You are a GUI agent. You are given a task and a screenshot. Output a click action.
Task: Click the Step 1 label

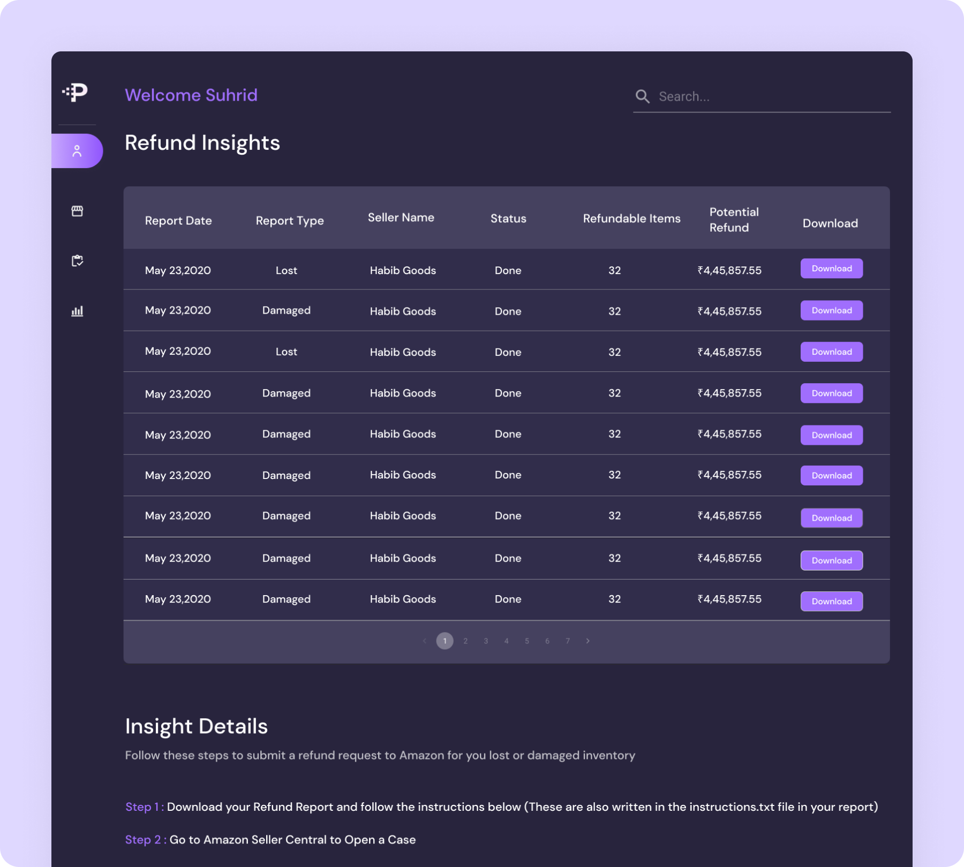(x=145, y=807)
